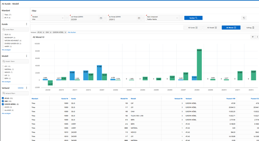
Task: Check the DIVERSE KUNDEN DE customer checkbox
Action: pos(3,44)
